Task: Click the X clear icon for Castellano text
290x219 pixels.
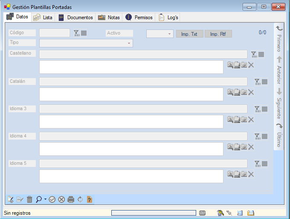Action: (x=251, y=65)
